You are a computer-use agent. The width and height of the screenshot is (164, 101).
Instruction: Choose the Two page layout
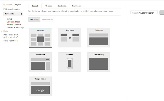tap(70, 38)
